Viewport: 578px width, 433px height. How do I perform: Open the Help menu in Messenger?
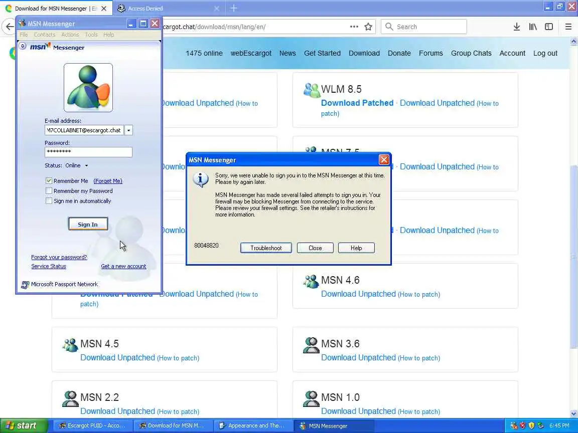click(108, 35)
